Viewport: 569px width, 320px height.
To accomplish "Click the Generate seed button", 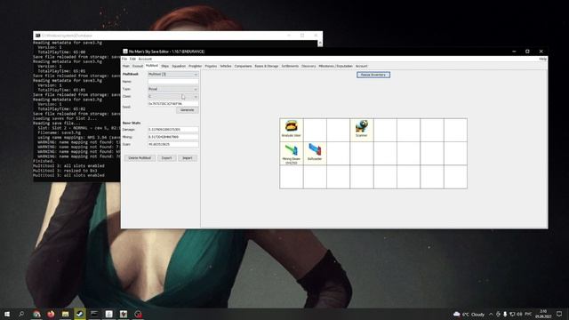I will tap(188, 110).
